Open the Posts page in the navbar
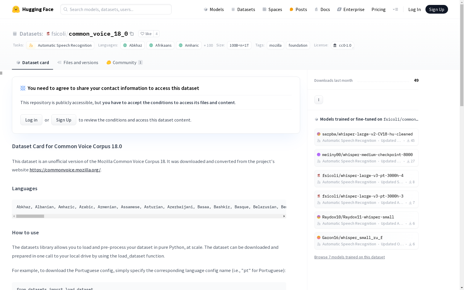The height and width of the screenshot is (290, 464). tap(298, 9)
